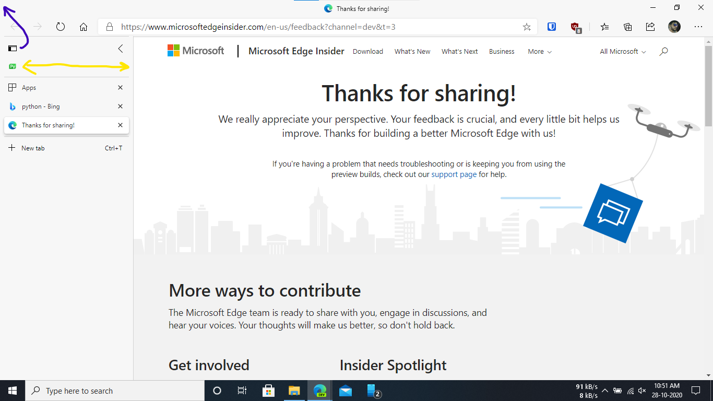713x401 pixels.
Task: Open the profile avatar menu
Action: [x=674, y=27]
